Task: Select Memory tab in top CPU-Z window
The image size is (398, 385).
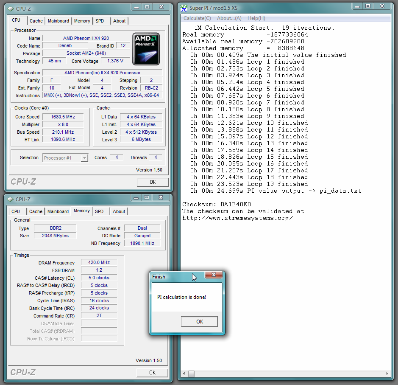Action: (x=82, y=21)
